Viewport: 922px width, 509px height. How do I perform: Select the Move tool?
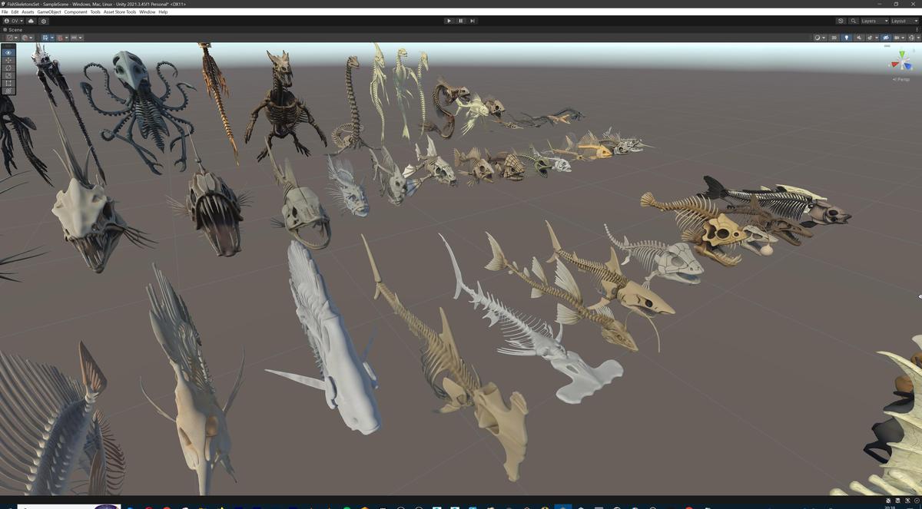(x=7, y=60)
